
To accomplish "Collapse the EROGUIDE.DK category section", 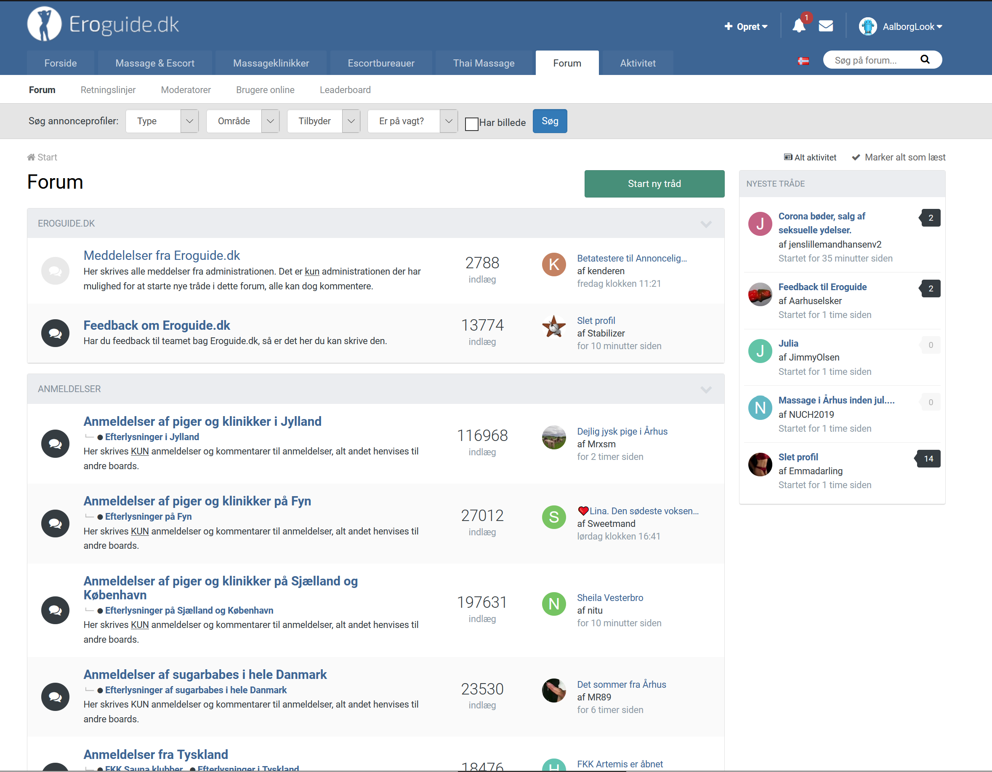I will click(x=705, y=224).
